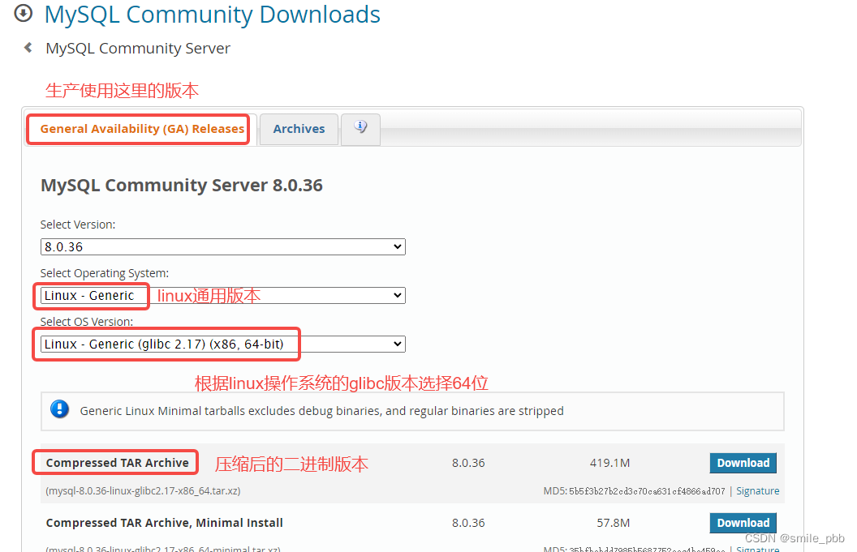Click the back chevron next to MySQL Community Server

coord(28,48)
